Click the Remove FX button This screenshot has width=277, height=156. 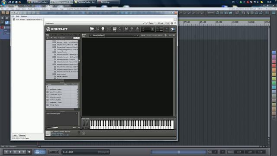22,135
